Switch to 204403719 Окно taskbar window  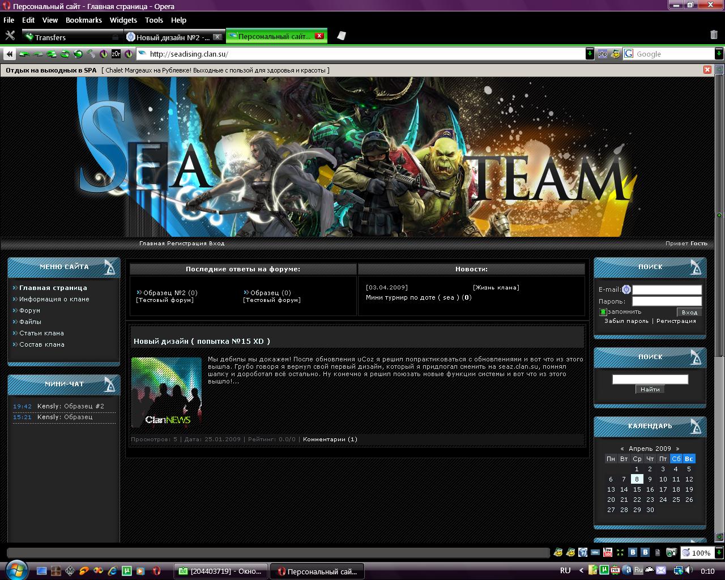[x=221, y=571]
